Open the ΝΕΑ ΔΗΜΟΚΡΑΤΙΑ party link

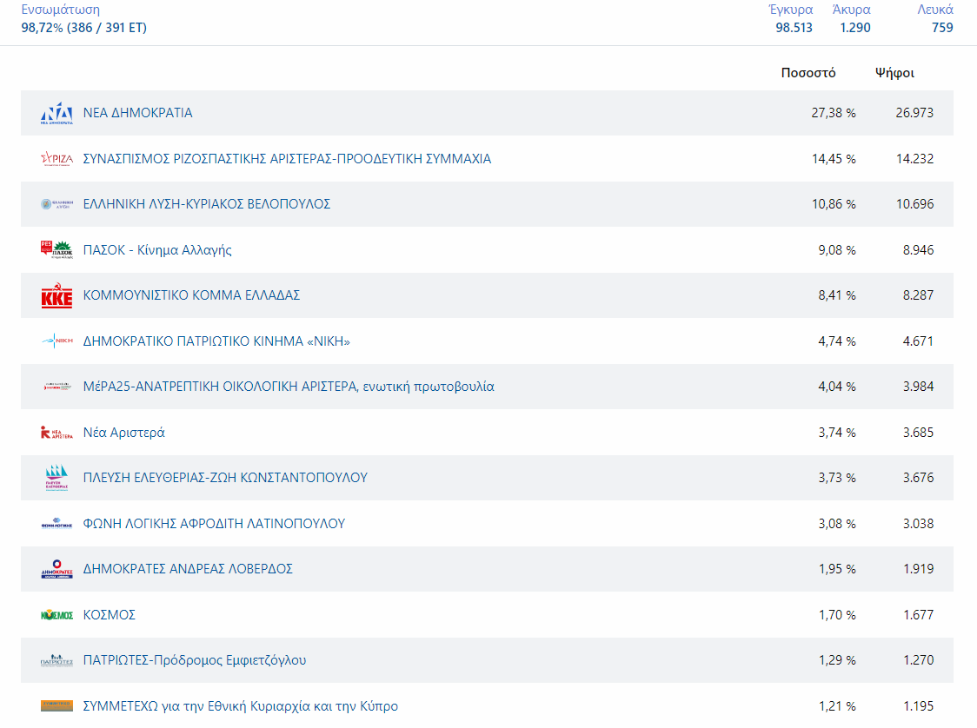(x=137, y=113)
